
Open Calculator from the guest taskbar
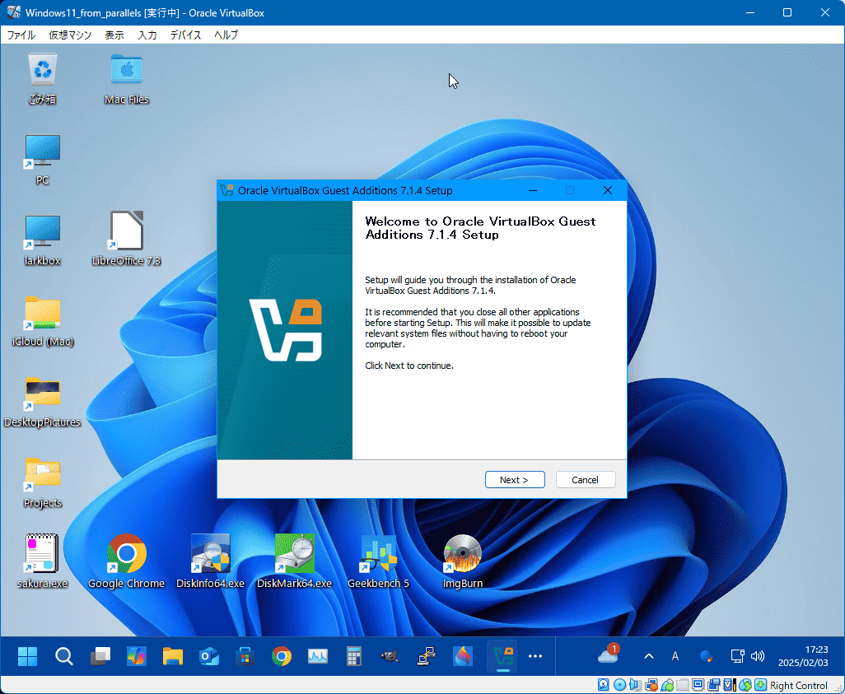click(354, 656)
